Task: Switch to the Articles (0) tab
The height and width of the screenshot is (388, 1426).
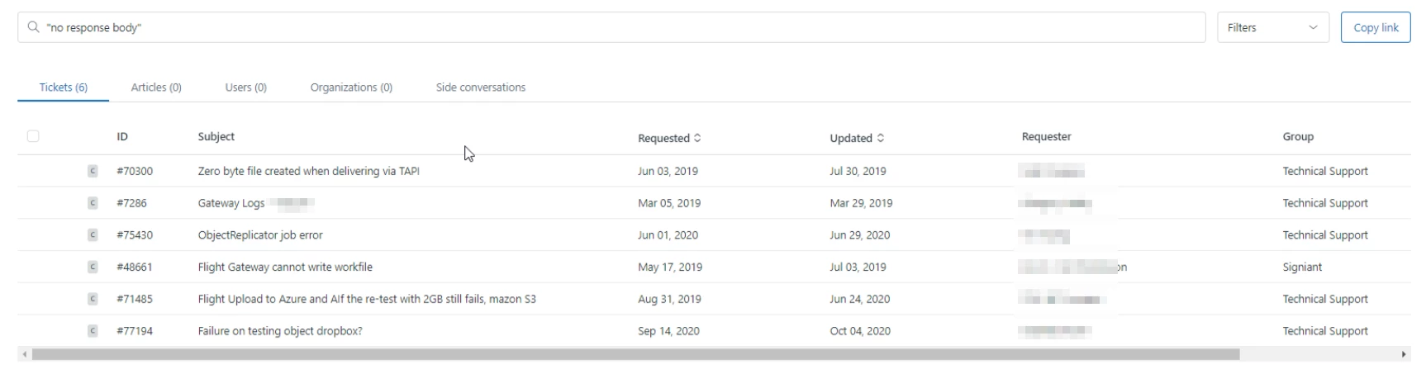Action: tap(156, 87)
